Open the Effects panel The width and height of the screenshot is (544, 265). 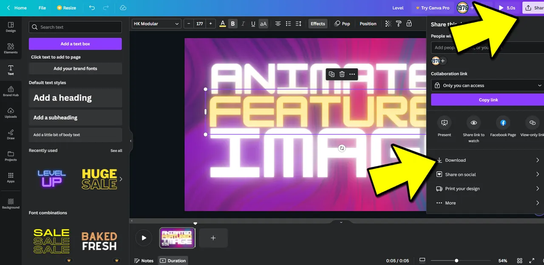(317, 24)
